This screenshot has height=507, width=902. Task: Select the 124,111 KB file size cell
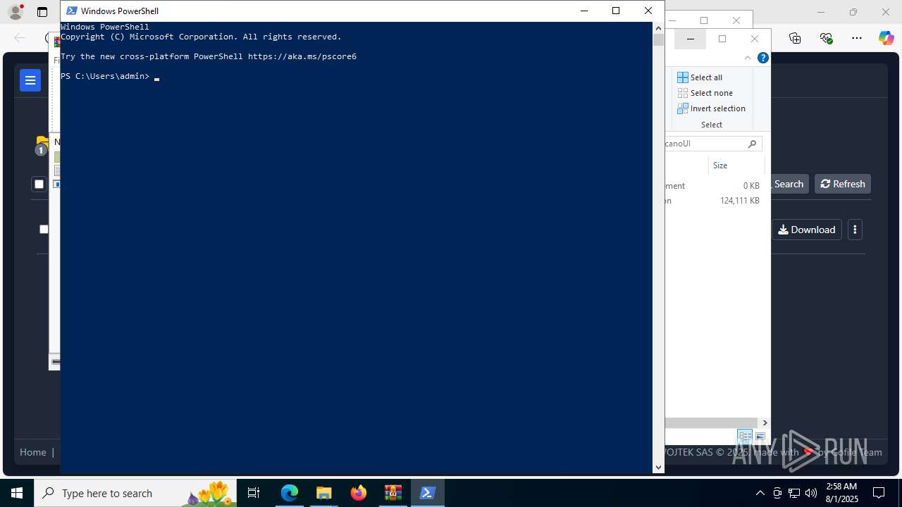(x=739, y=201)
